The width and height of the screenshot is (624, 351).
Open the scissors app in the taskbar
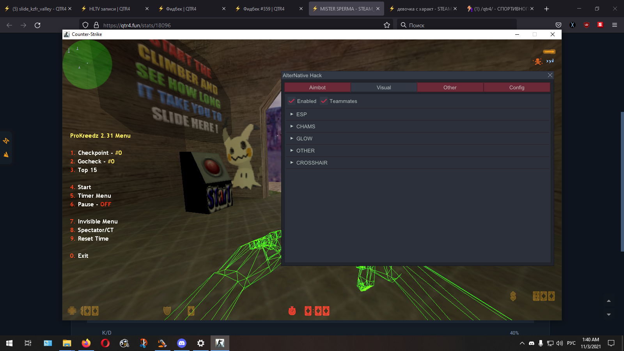144,343
